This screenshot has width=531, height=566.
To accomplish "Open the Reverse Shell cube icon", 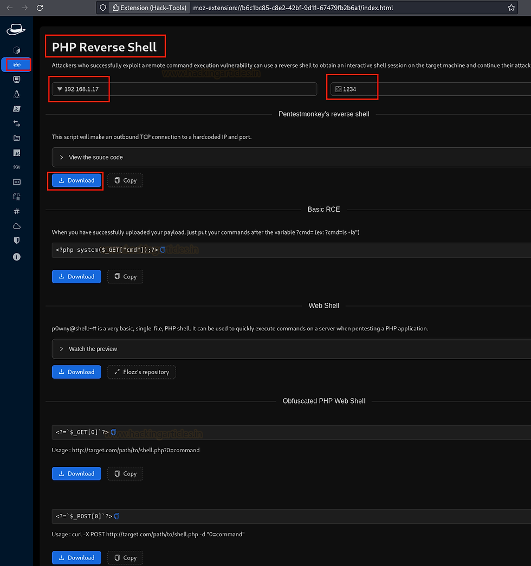I will (x=17, y=50).
